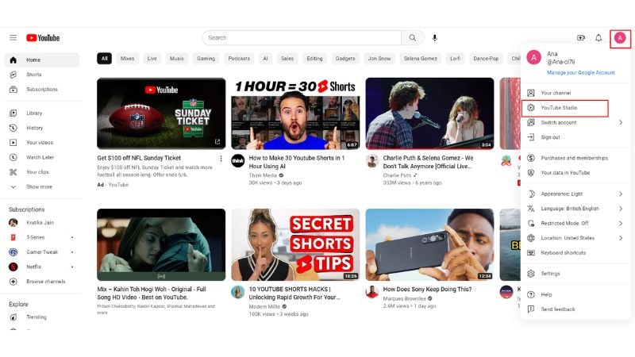The width and height of the screenshot is (635, 357).
Task: Expand Show more in sidebar
Action: (42, 186)
